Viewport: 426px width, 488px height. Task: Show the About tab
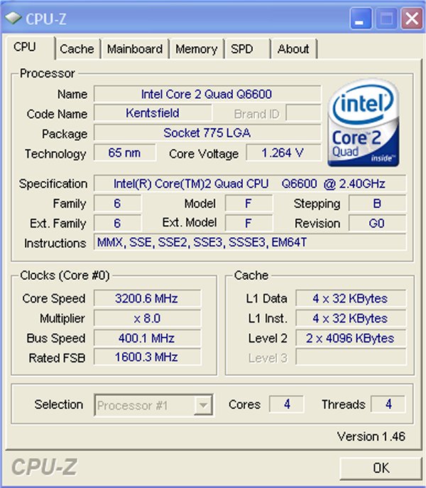[x=293, y=49]
